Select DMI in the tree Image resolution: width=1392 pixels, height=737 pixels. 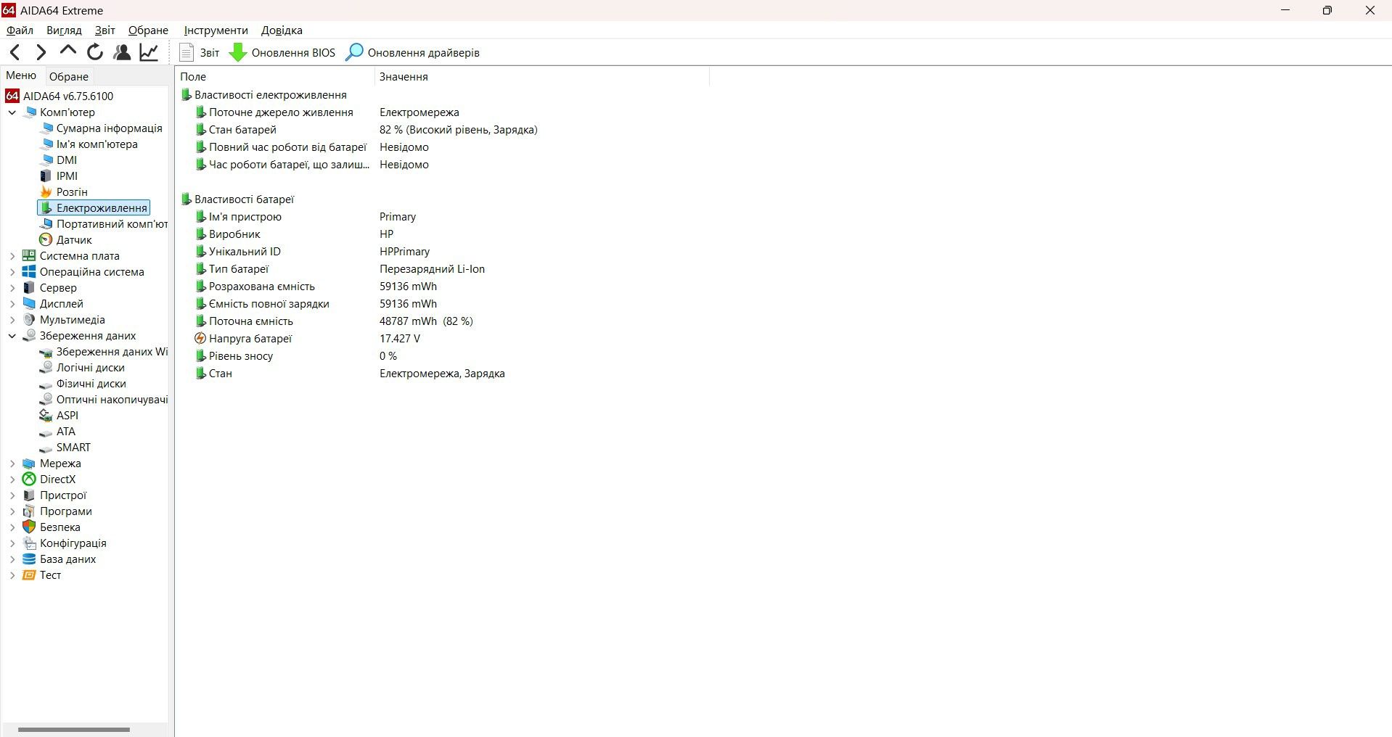click(x=67, y=160)
